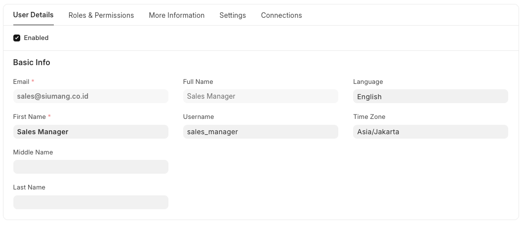524x225 pixels.
Task: Click the Username label
Action: pos(199,117)
